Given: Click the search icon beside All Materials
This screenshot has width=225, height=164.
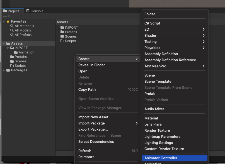Looking at the screenshot, I should 12,26.
